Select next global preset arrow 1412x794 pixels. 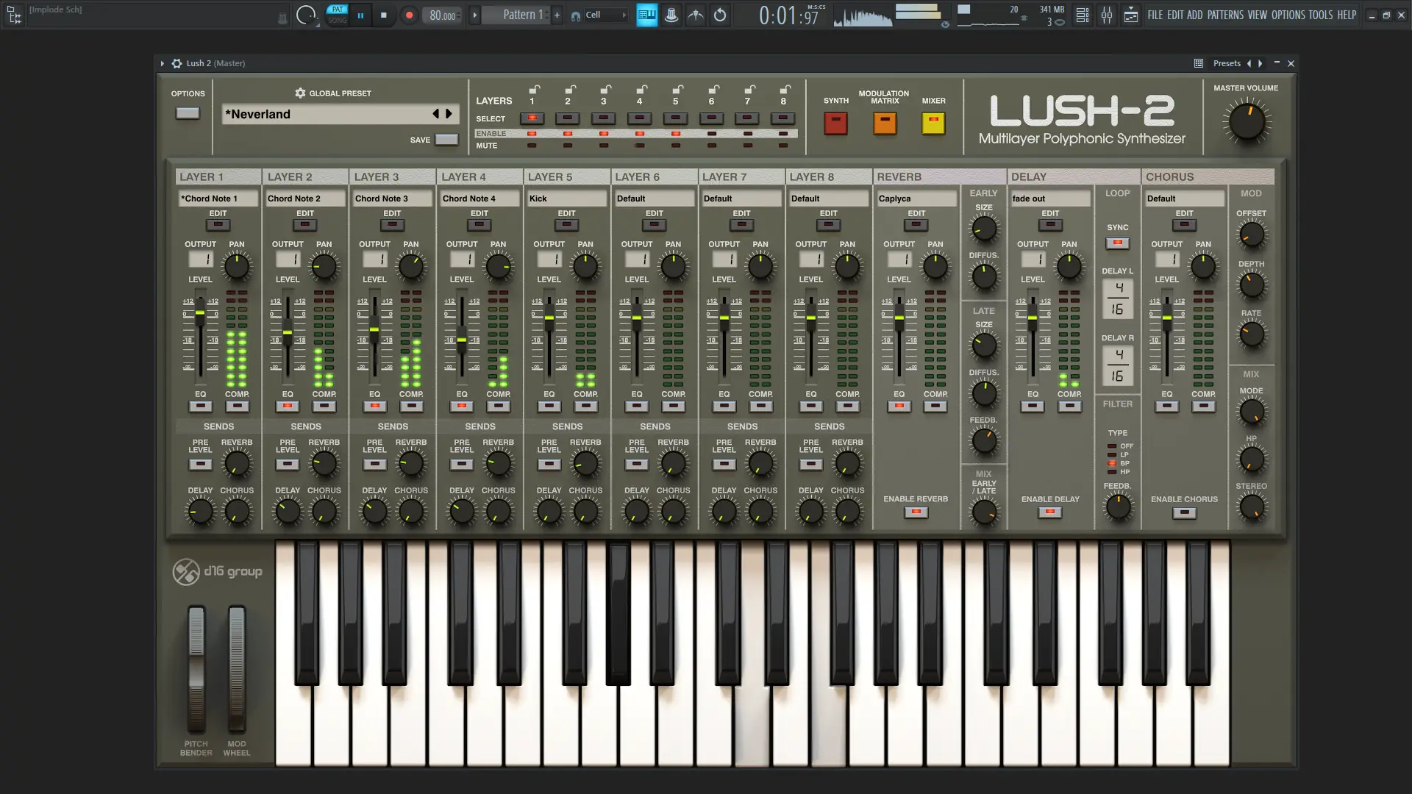(x=449, y=114)
